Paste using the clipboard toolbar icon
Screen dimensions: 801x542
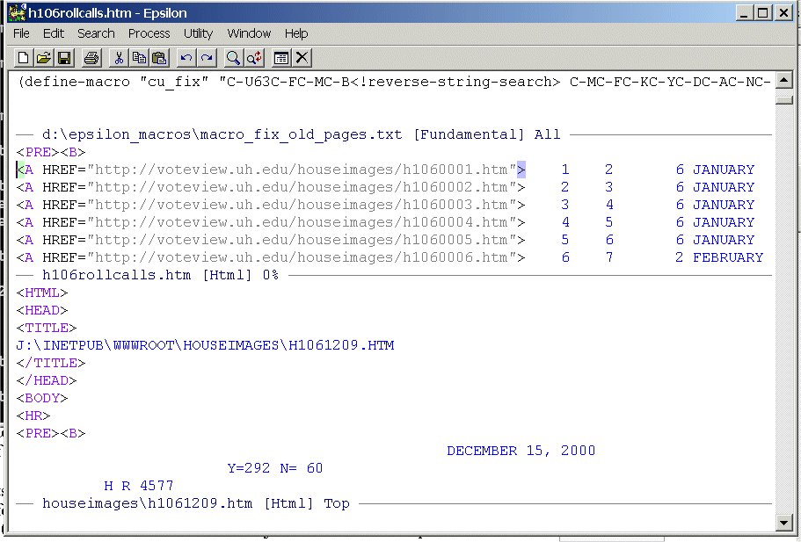tap(159, 58)
